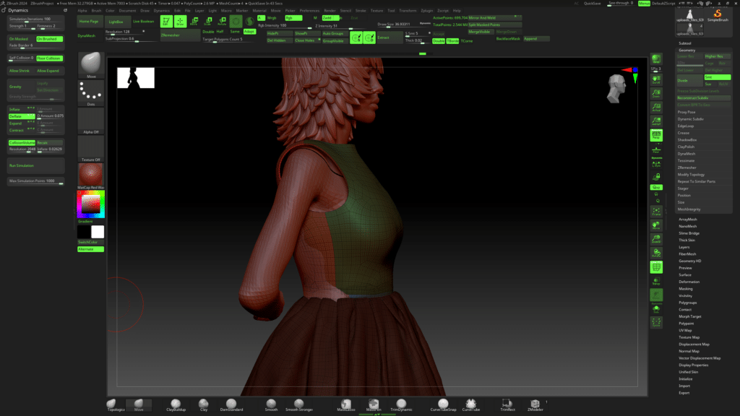The image size is (740, 416).
Task: Expand the Modify Topology subsection
Action: [x=691, y=175]
